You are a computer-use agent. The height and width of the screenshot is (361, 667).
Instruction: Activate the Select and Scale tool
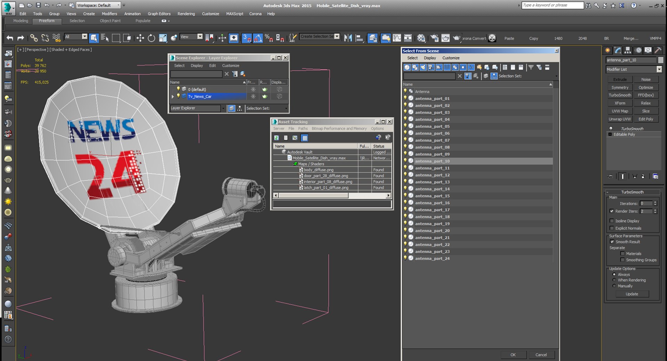point(163,38)
